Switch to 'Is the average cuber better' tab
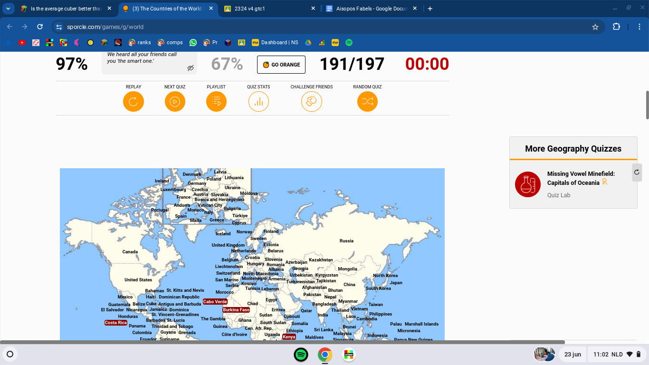The image size is (649, 365). click(66, 9)
